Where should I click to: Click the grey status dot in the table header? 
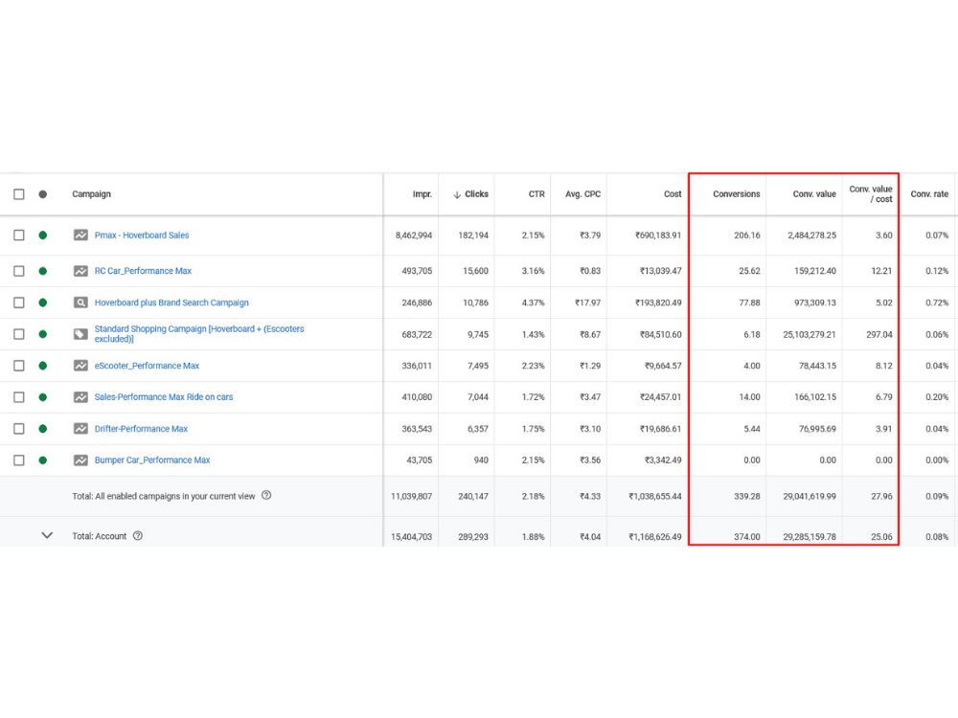pyautogui.click(x=43, y=194)
